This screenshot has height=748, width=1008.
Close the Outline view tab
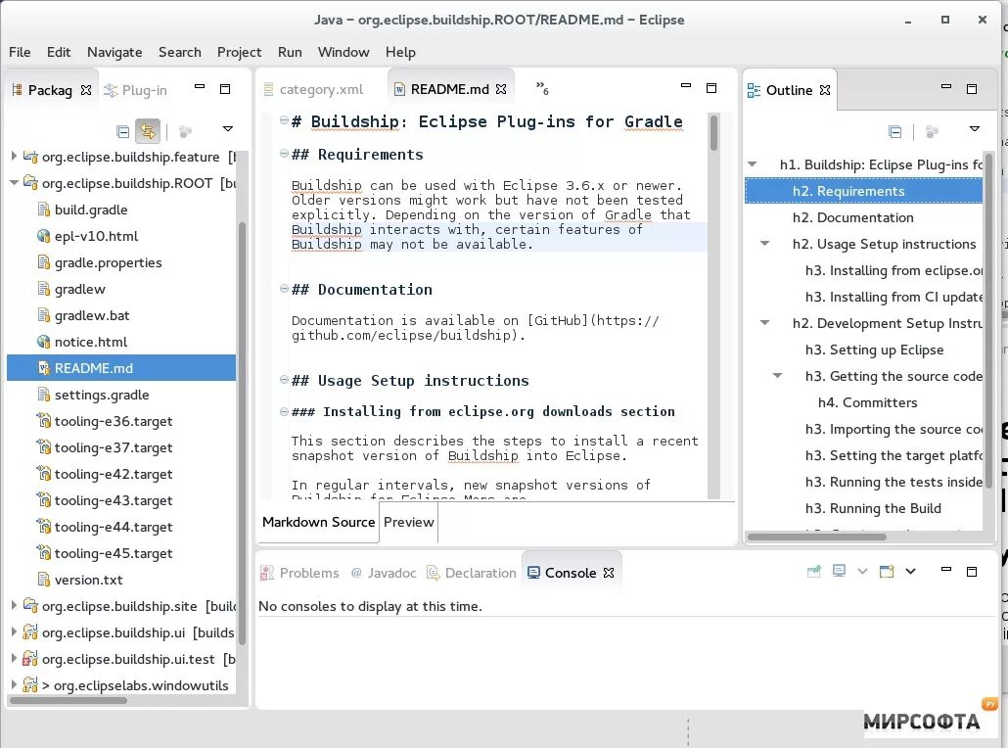(x=825, y=90)
